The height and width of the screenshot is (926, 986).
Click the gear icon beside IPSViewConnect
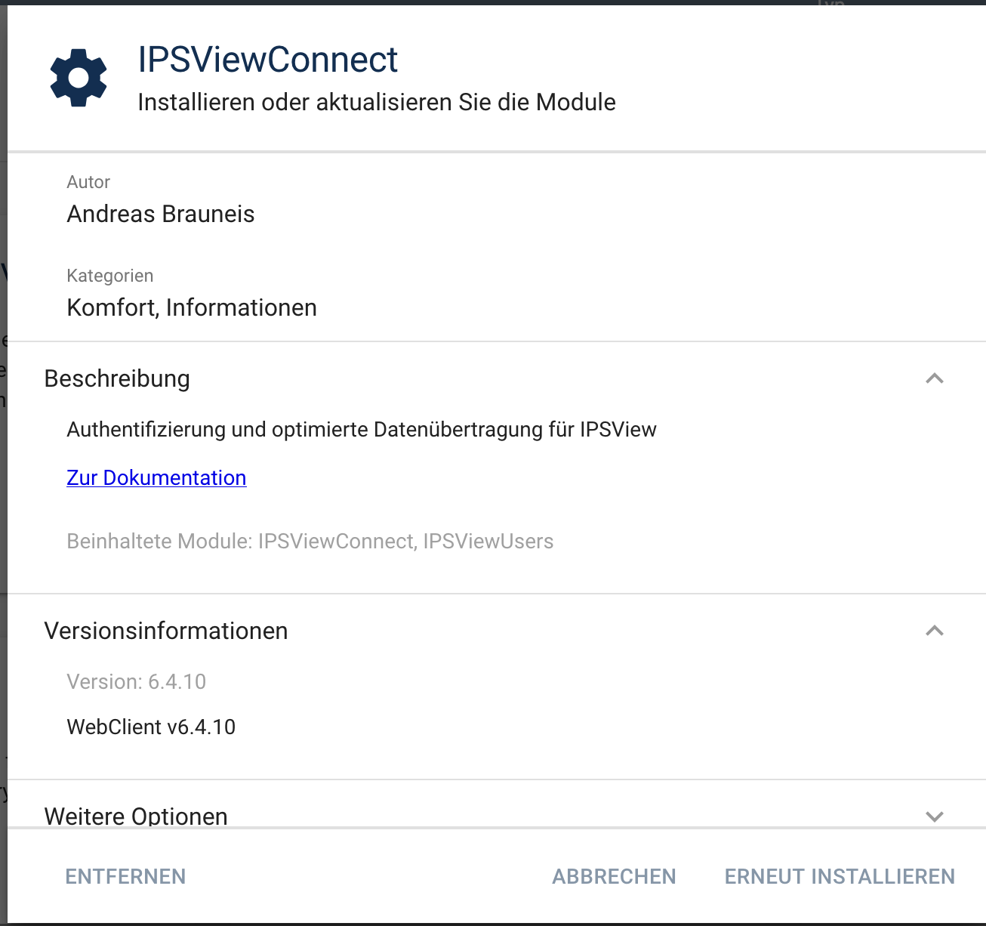pos(79,78)
